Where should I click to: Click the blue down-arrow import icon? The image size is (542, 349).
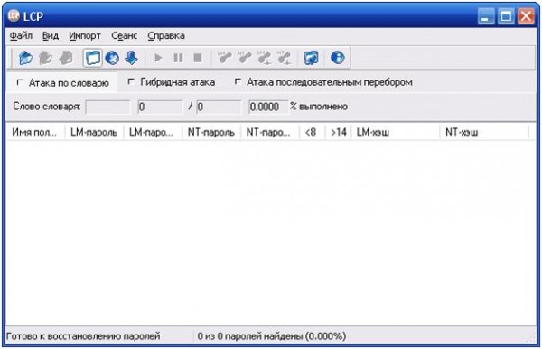click(x=131, y=58)
